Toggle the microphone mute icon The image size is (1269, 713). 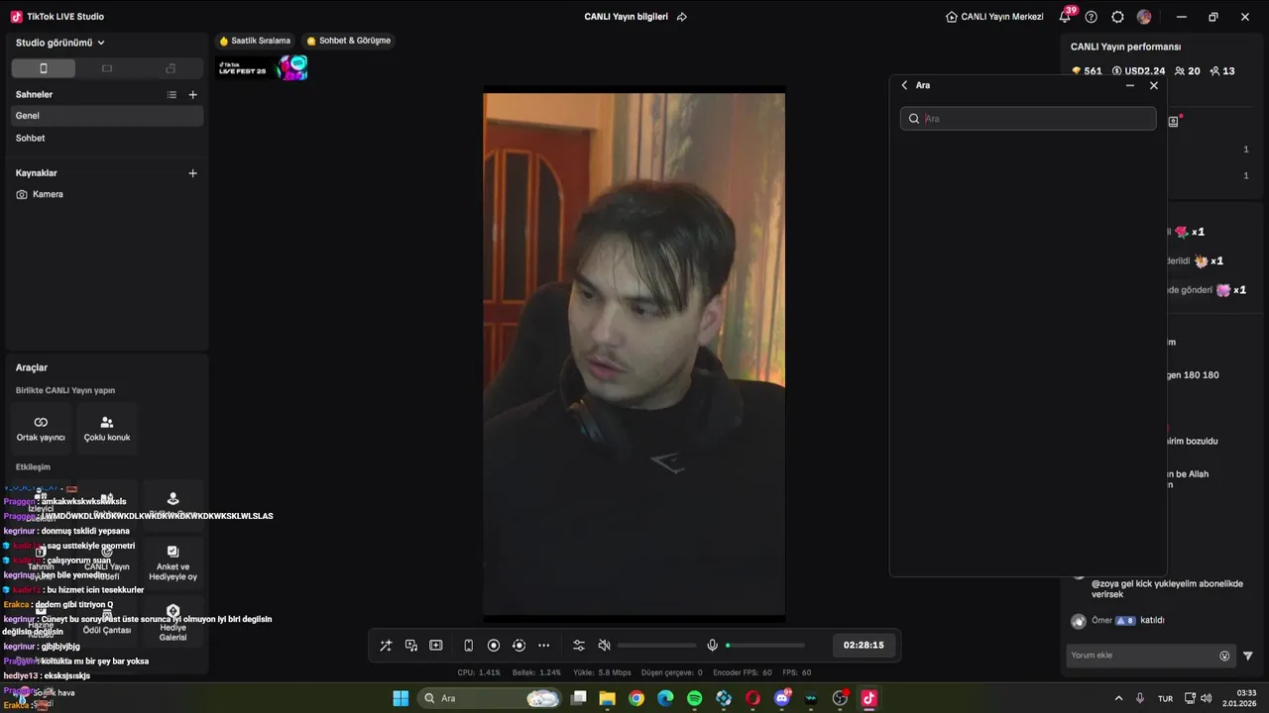(x=712, y=646)
